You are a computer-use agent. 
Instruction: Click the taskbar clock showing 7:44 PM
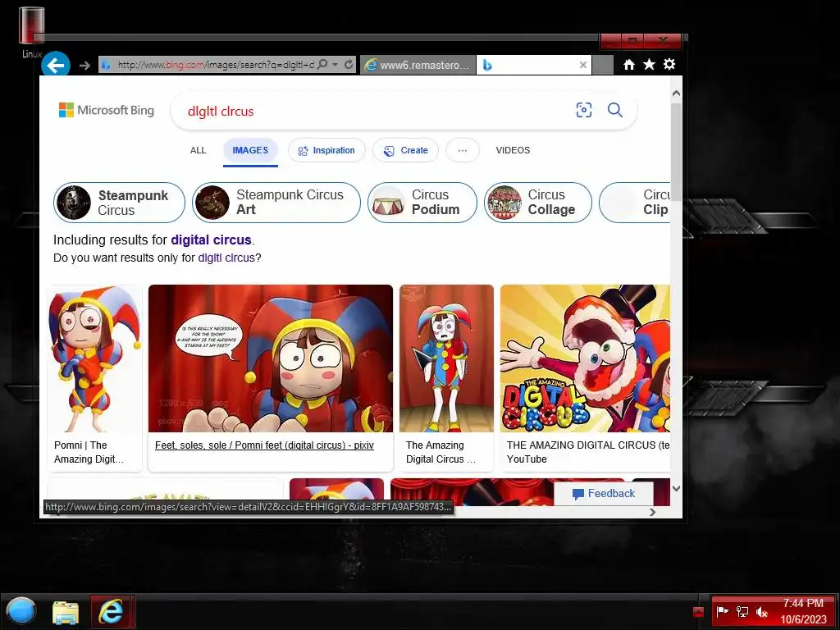[803, 611]
